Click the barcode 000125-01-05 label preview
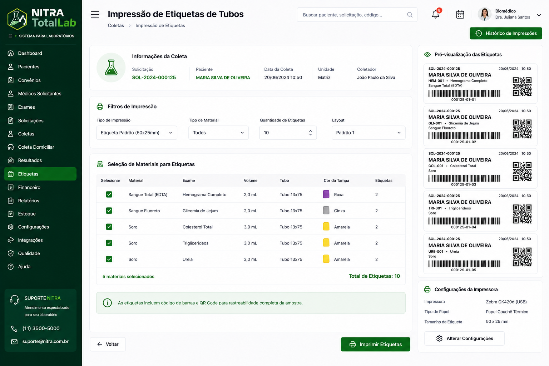The width and height of the screenshot is (549, 366). click(464, 264)
